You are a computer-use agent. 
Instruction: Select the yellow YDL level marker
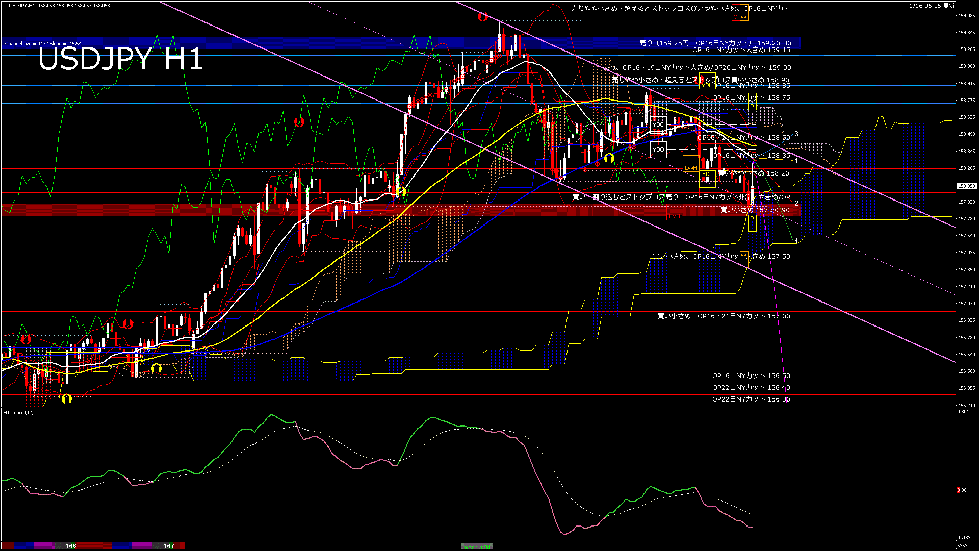tap(707, 174)
